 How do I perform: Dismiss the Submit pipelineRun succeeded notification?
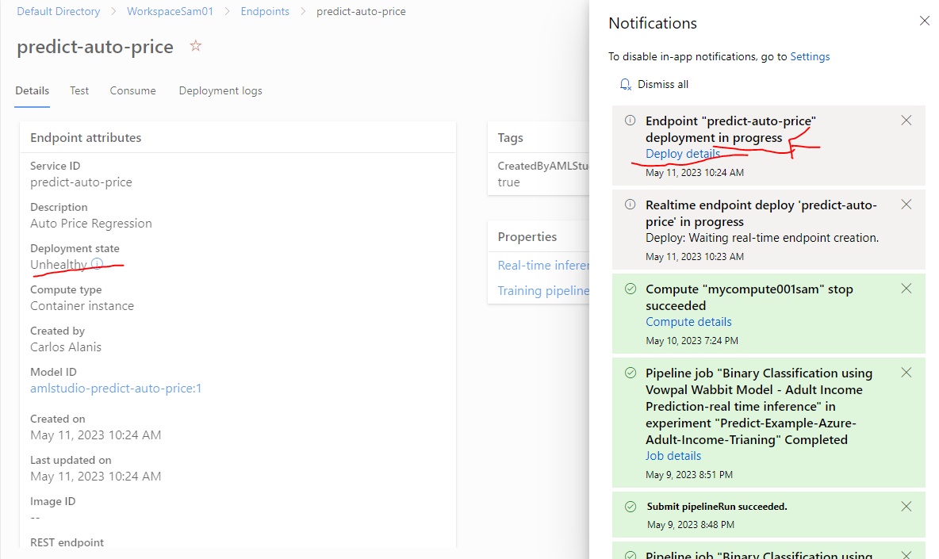click(x=906, y=506)
